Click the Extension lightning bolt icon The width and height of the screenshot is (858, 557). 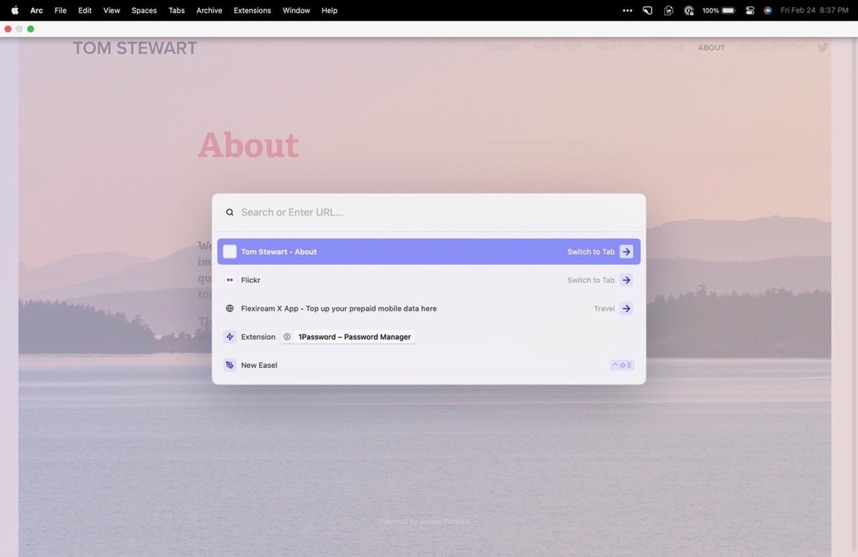(x=230, y=337)
